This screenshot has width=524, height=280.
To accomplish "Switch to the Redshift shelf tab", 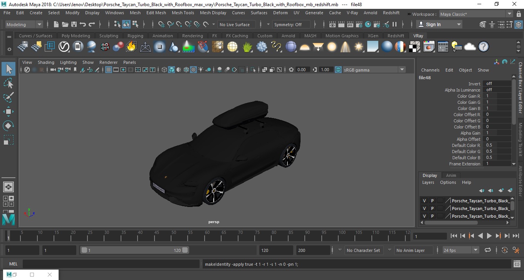I will [396, 36].
